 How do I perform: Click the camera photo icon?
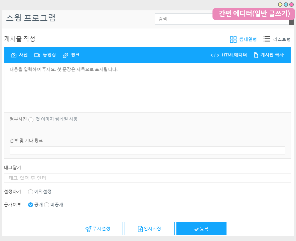click(x=14, y=55)
